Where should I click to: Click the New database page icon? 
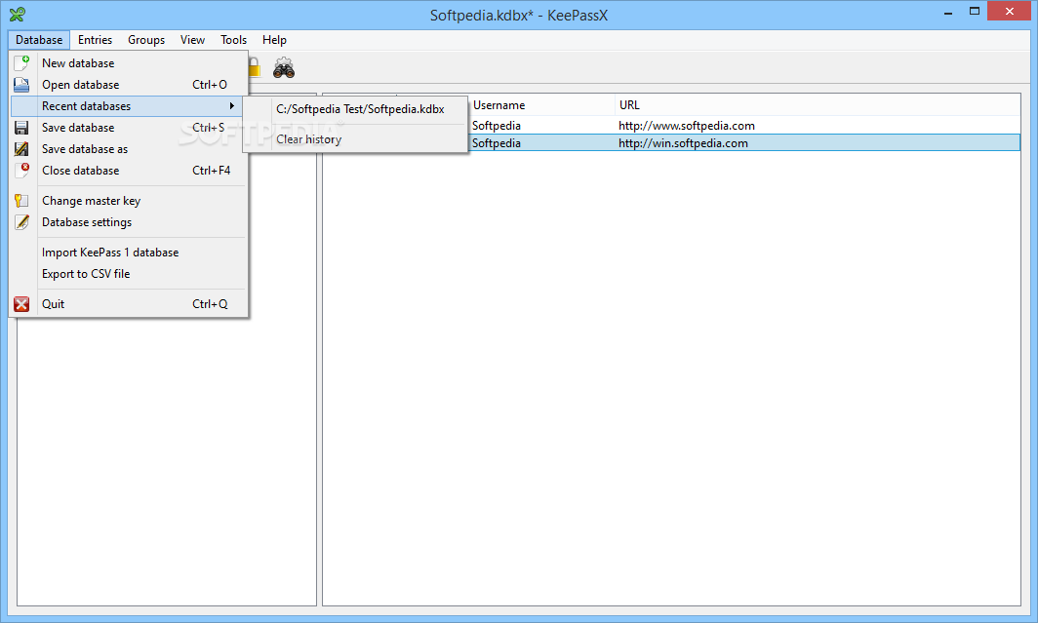tap(21, 62)
